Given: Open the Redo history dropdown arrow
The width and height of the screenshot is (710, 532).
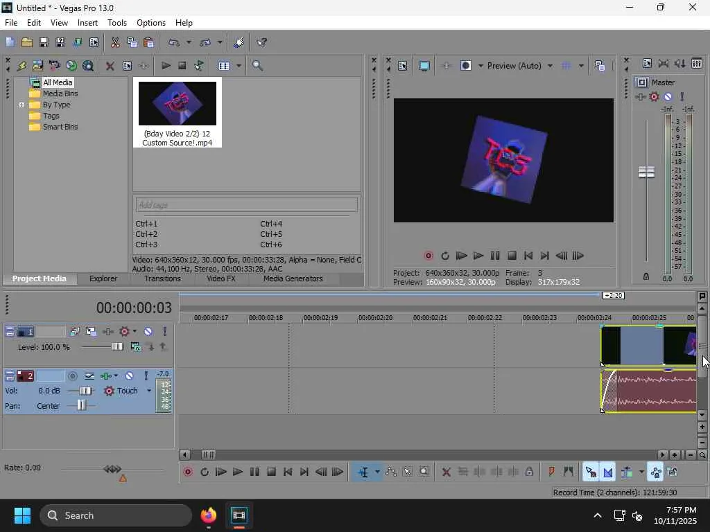Looking at the screenshot, I should pos(220,42).
